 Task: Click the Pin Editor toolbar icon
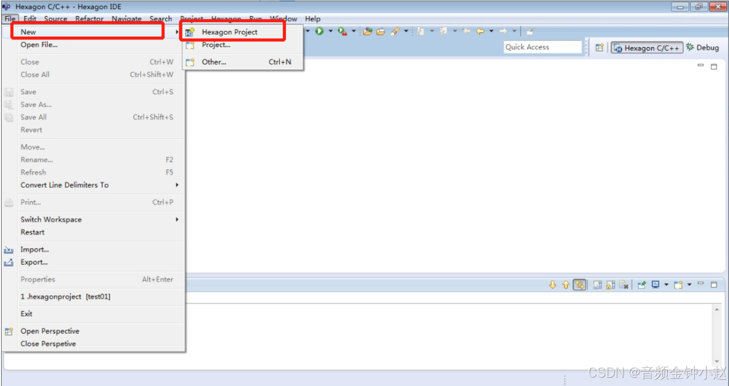pos(530,31)
